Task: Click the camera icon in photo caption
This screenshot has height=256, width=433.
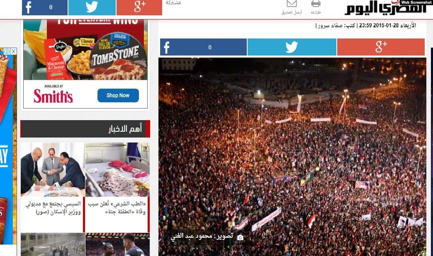Action: pos(240,237)
